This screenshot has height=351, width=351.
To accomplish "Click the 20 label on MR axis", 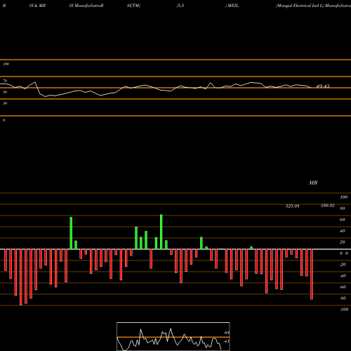I will pos(343,242).
